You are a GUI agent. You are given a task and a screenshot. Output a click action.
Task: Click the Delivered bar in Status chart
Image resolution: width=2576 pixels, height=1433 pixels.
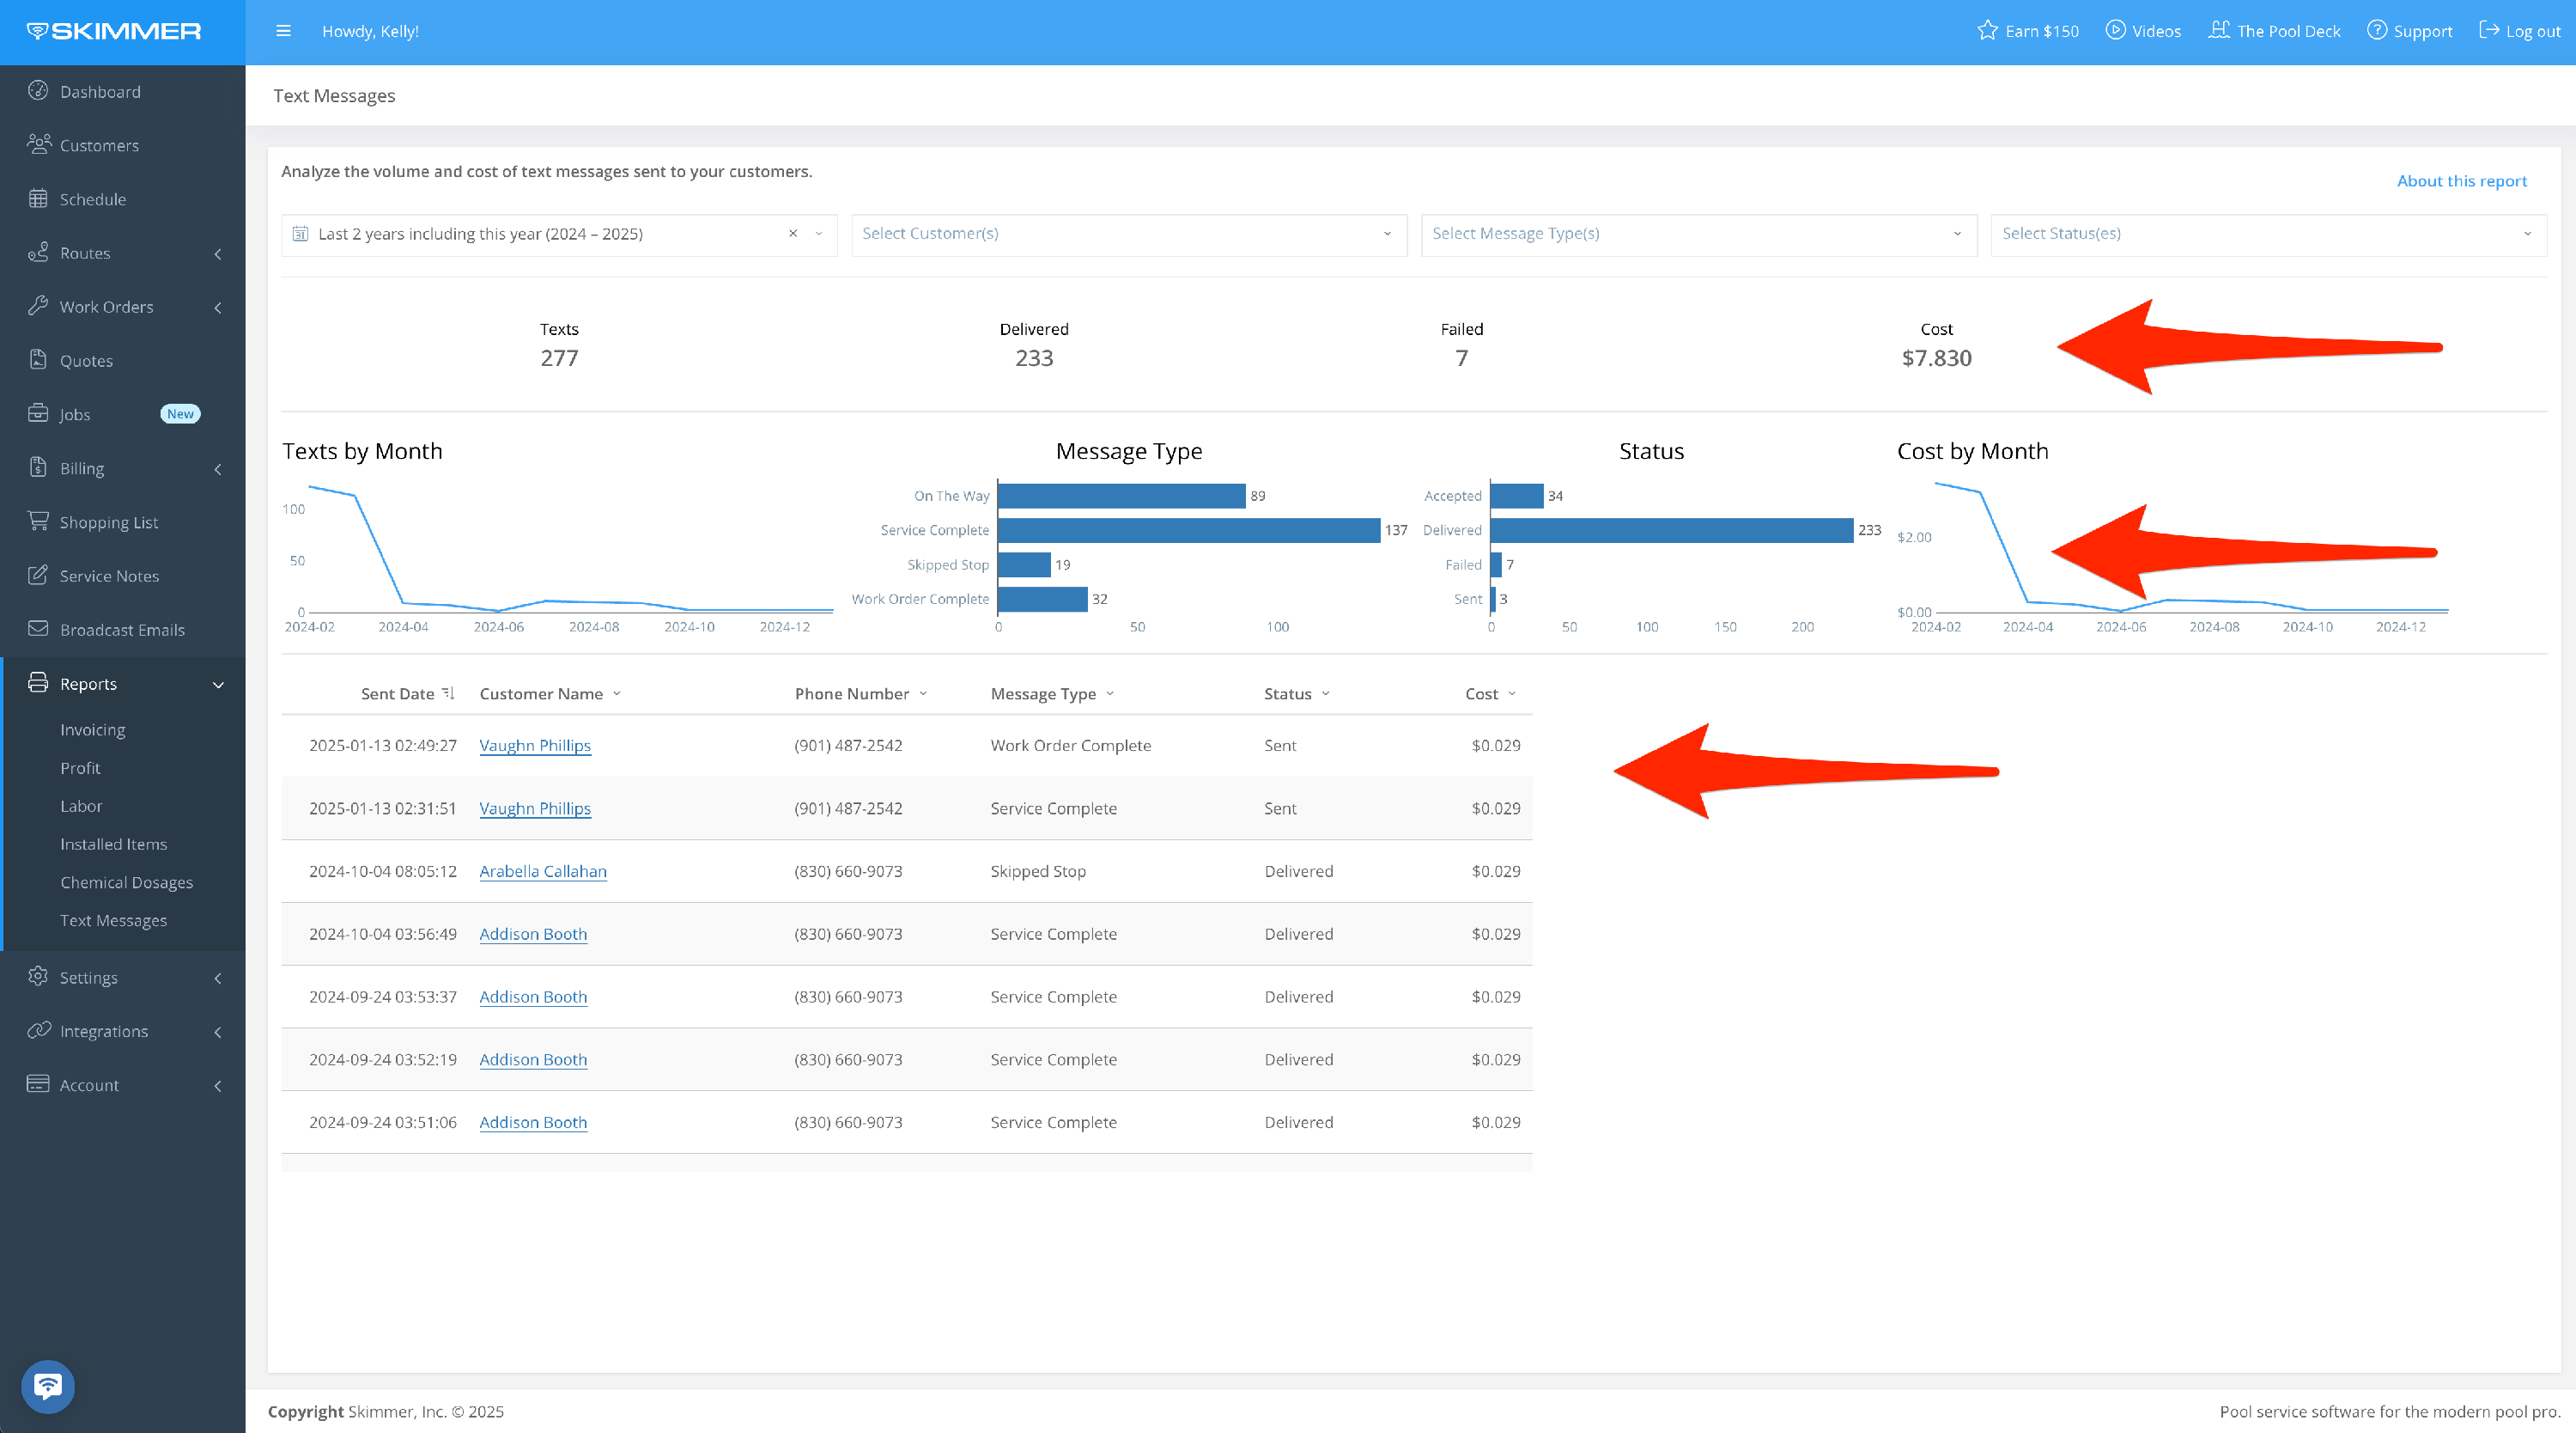(1671, 530)
